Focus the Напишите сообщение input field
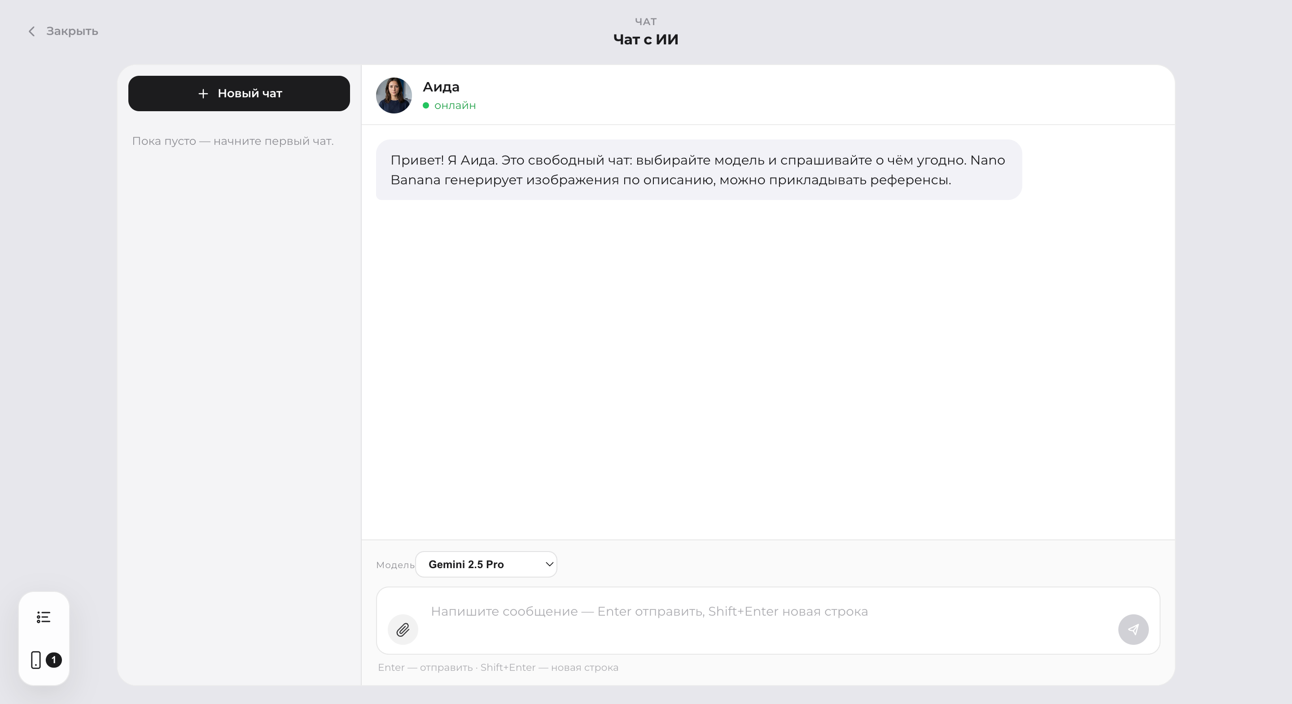The image size is (1292, 704). pyautogui.click(x=767, y=621)
